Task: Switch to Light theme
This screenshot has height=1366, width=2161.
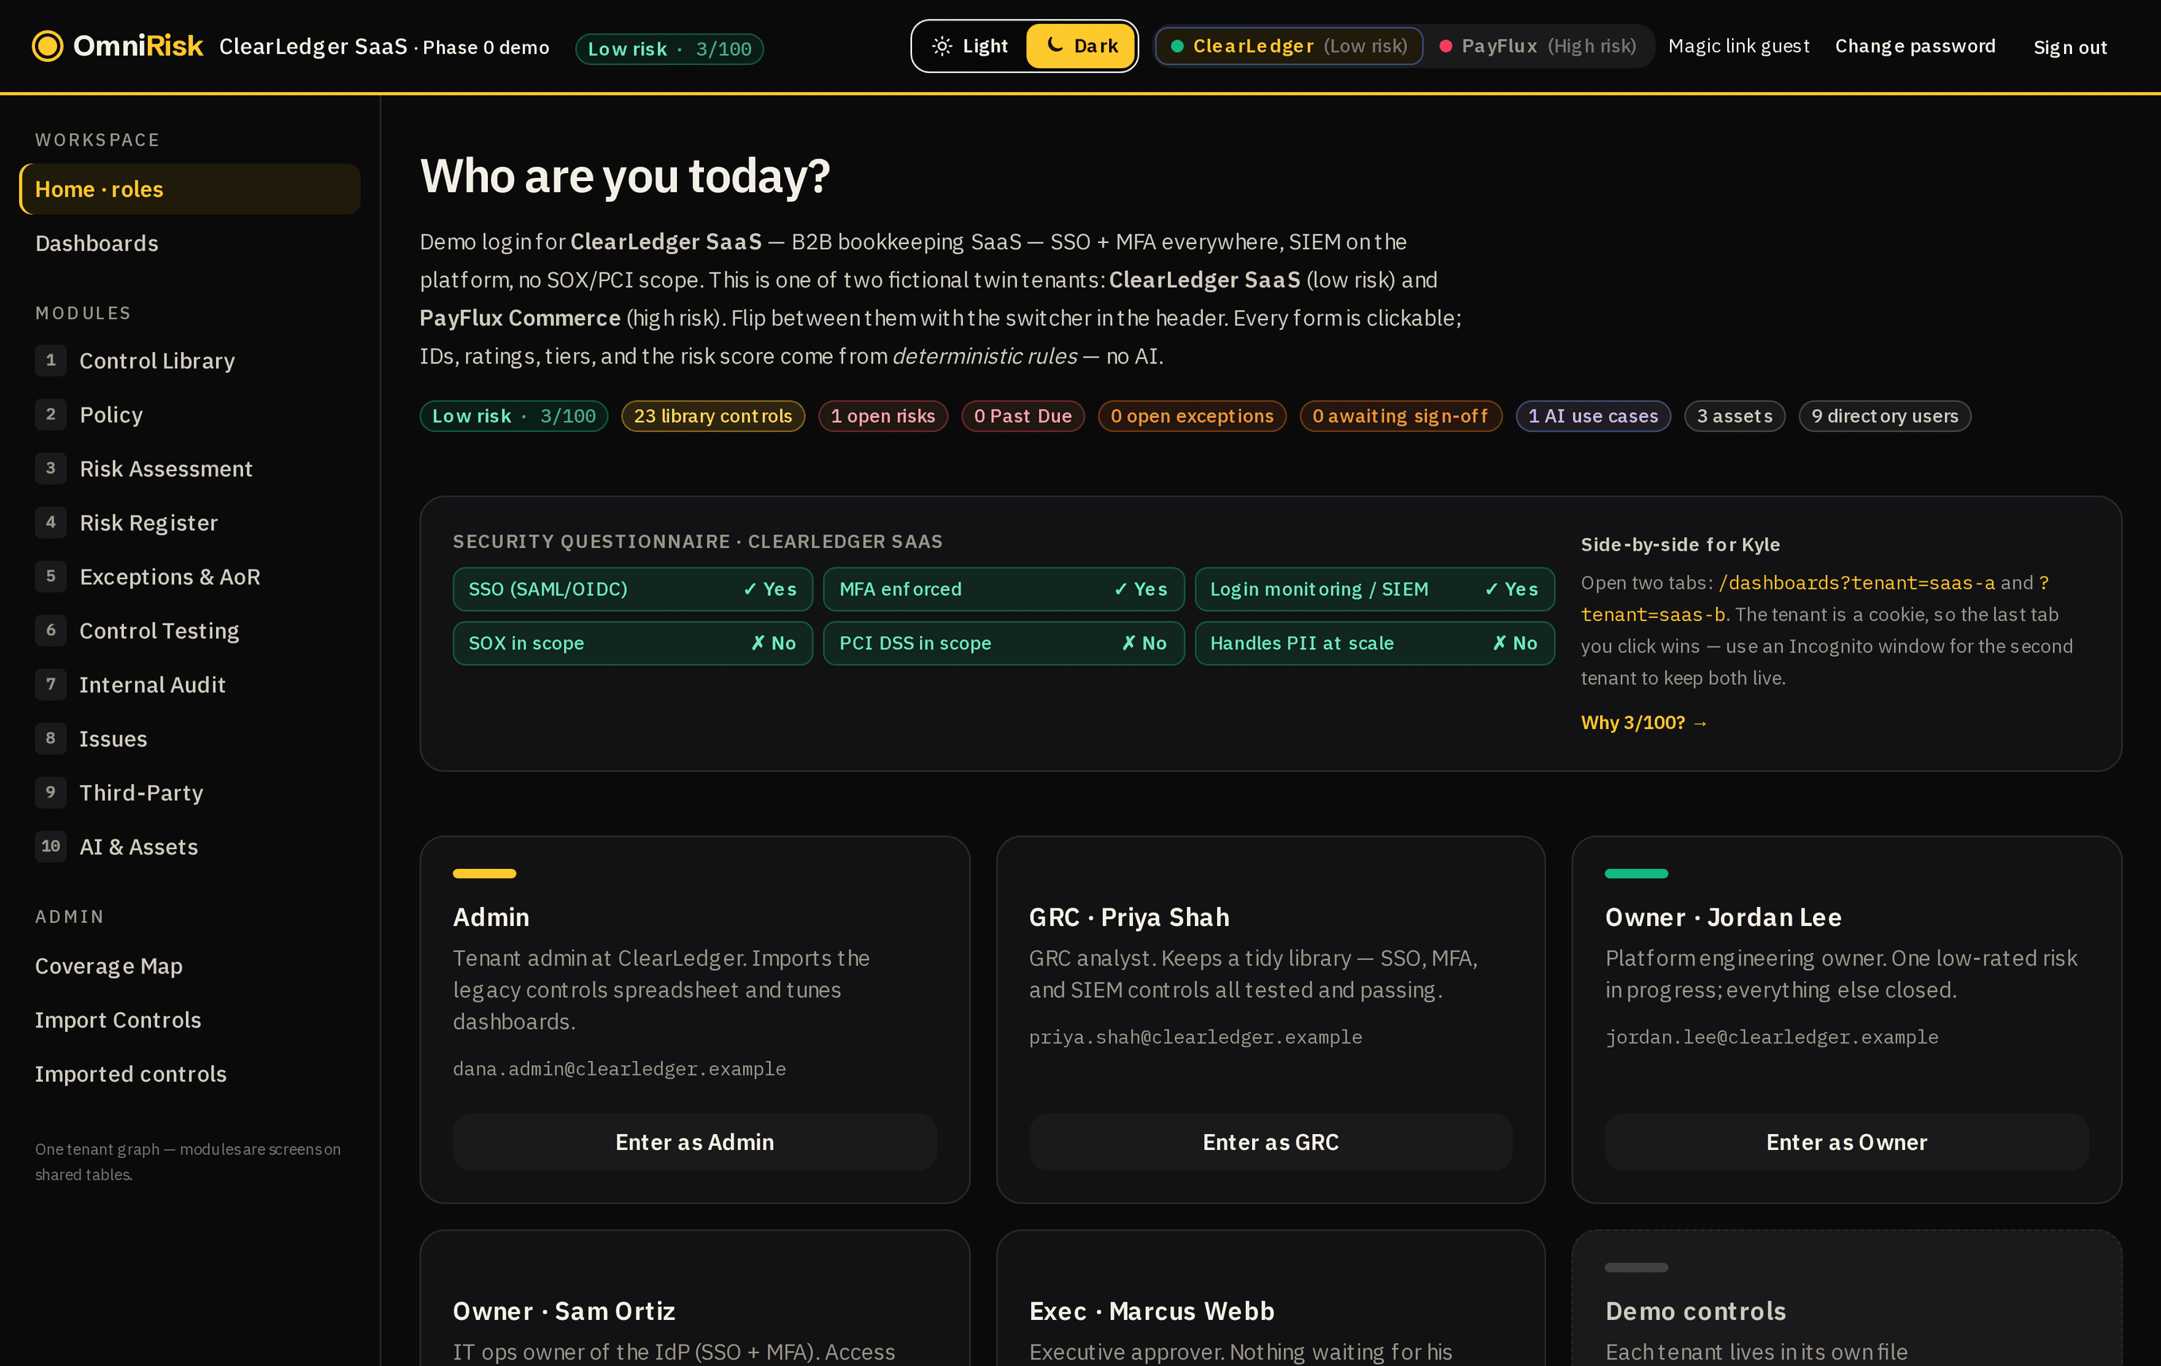Action: 970,46
